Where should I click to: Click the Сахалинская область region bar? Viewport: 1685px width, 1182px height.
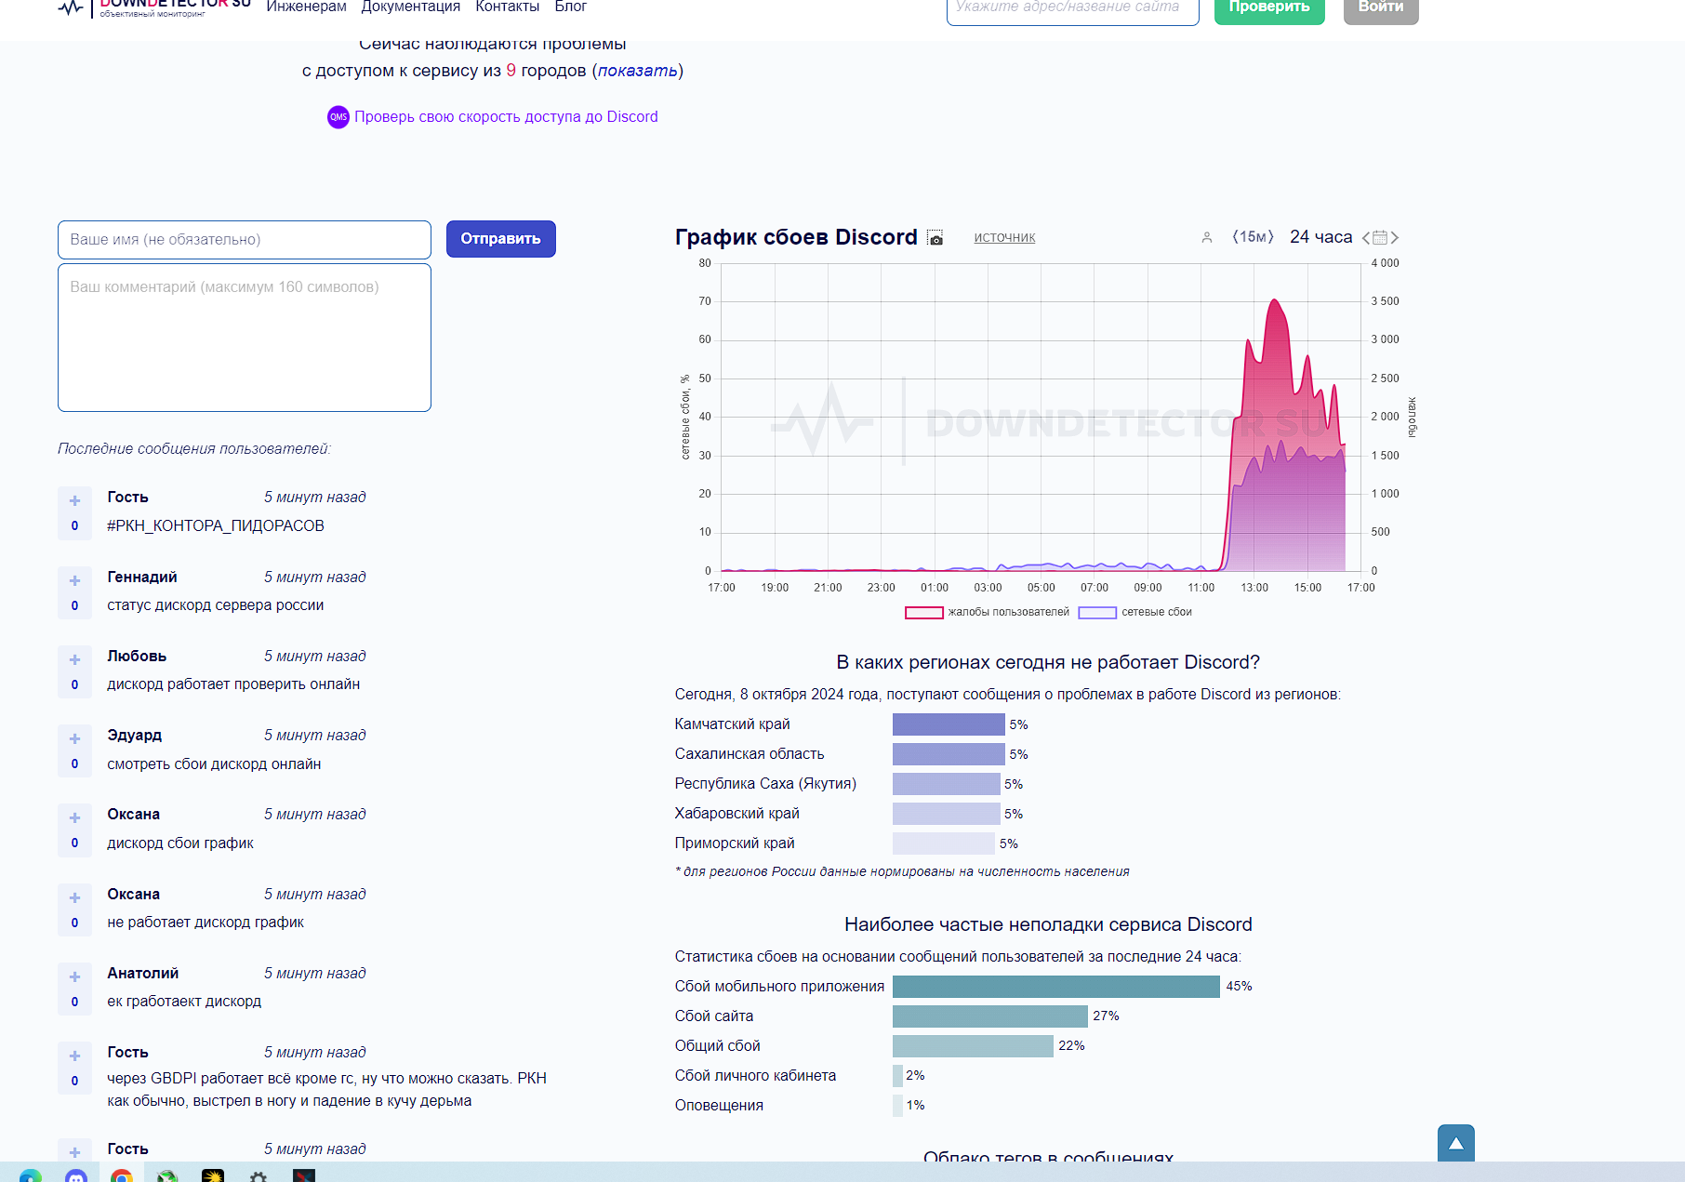(949, 754)
